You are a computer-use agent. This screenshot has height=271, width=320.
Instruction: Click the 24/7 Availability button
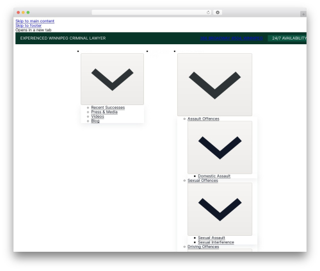pyautogui.click(x=287, y=38)
